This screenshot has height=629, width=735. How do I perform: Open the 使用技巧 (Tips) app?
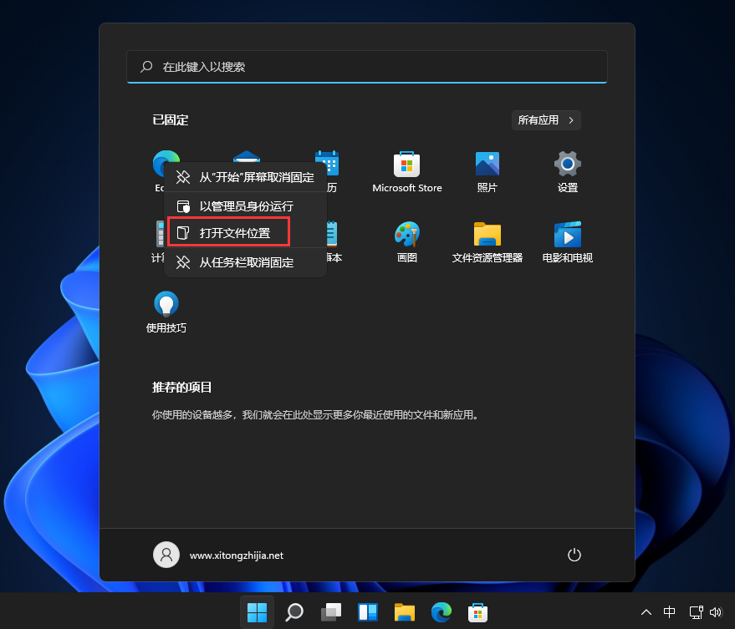pos(166,303)
